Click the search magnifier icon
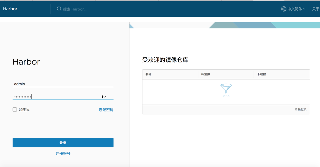The width and height of the screenshot is (320, 167). tap(59, 9)
